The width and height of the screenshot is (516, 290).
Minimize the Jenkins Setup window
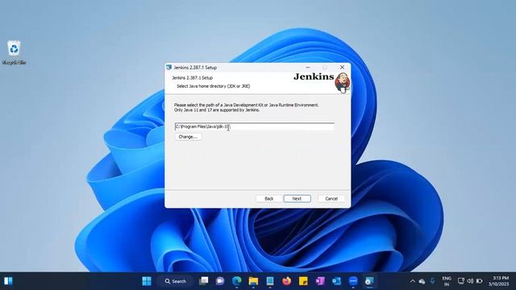click(x=308, y=67)
